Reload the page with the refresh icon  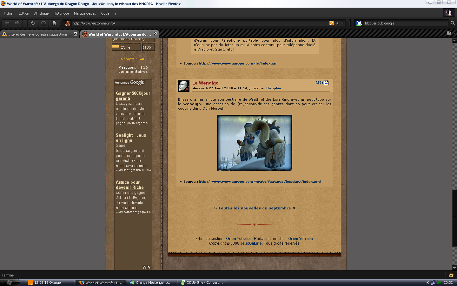pos(33,23)
